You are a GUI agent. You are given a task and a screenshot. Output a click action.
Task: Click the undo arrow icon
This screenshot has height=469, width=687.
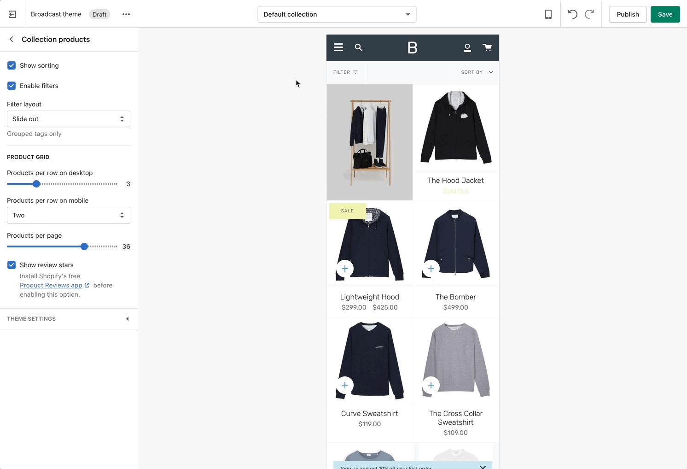point(572,14)
